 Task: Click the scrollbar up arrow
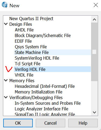tap(94, 19)
